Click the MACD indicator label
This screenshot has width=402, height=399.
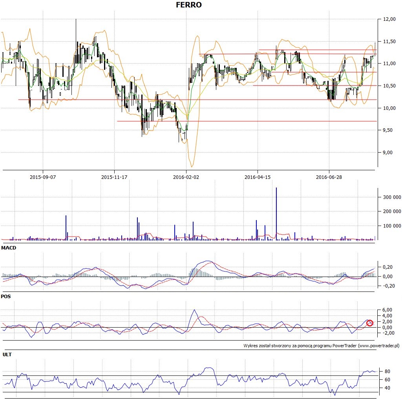9,248
